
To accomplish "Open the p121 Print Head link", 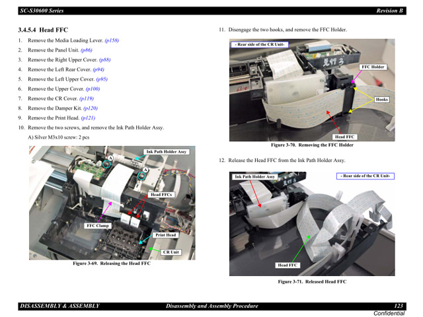I will [89, 118].
